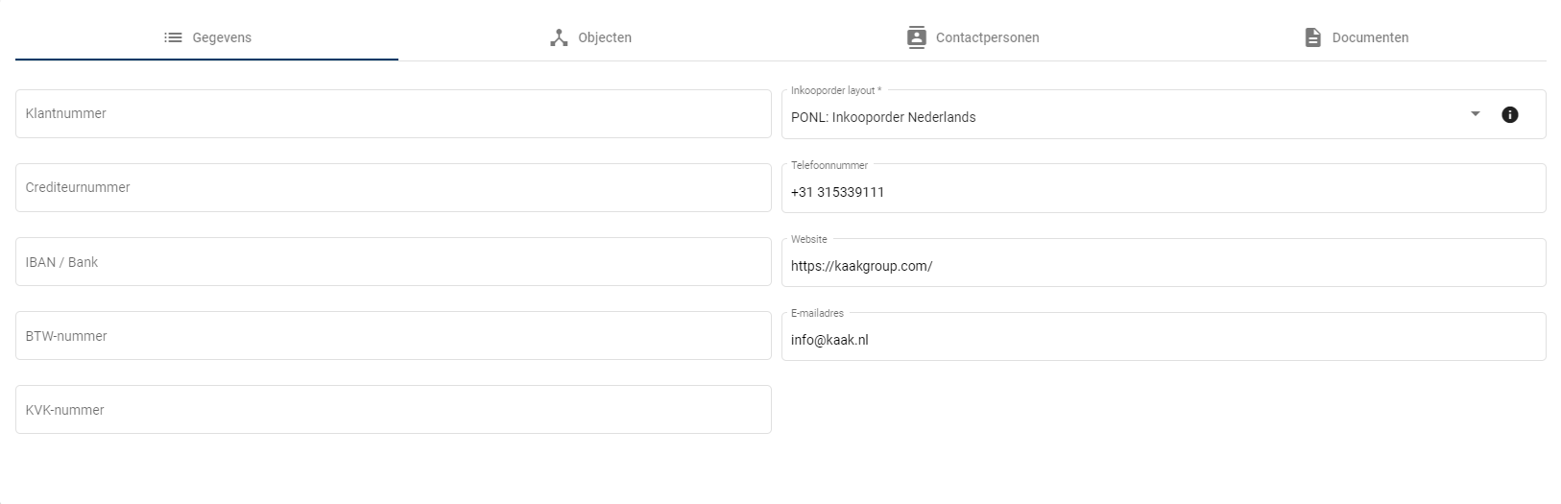Viewport: 1561px width, 504px height.
Task: Click into the Crediteurnummer field
Action: 394,187
